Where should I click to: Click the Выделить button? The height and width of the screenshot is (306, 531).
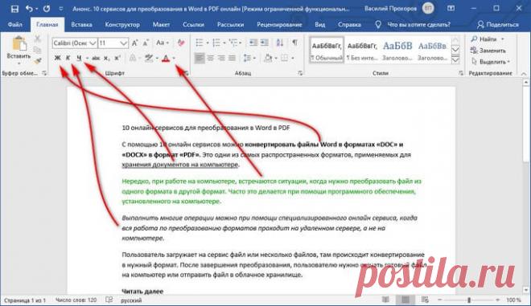tap(490, 62)
